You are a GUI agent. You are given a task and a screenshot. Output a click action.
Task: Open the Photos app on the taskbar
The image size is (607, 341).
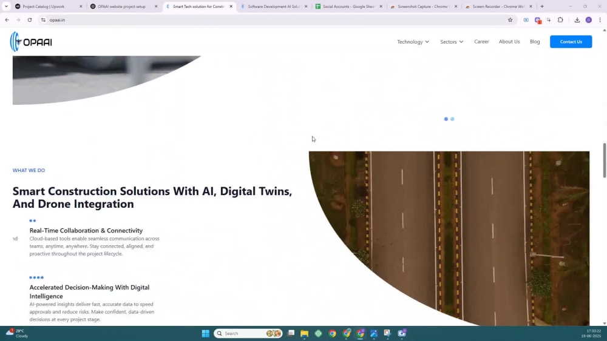coord(374,333)
